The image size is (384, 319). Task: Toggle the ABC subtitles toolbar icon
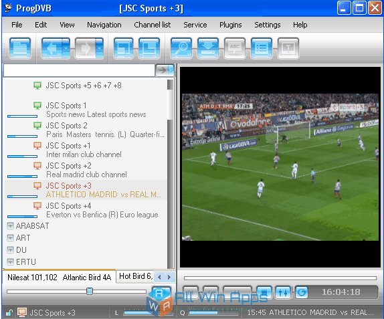click(235, 48)
